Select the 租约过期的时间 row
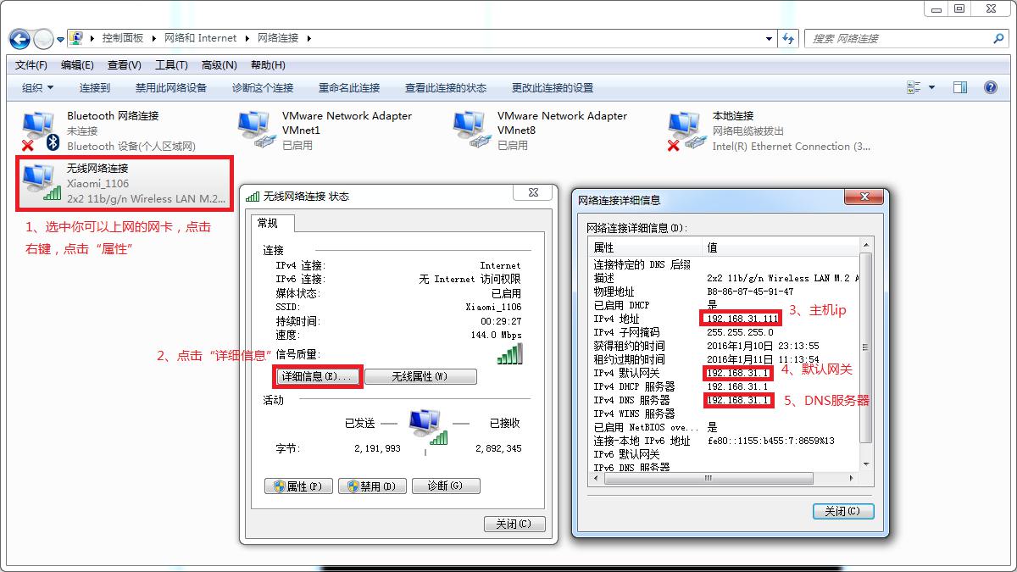Screen dimensions: 1017x572 (725, 359)
